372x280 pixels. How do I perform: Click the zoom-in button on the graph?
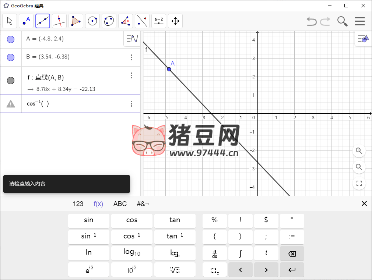(x=359, y=151)
